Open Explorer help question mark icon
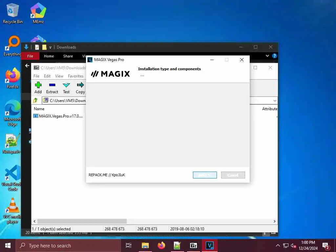 coord(275,56)
